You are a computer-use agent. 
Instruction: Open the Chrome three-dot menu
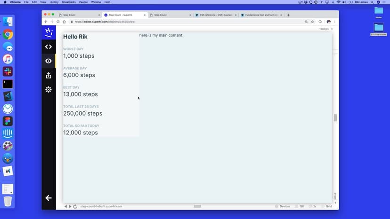(x=335, y=22)
